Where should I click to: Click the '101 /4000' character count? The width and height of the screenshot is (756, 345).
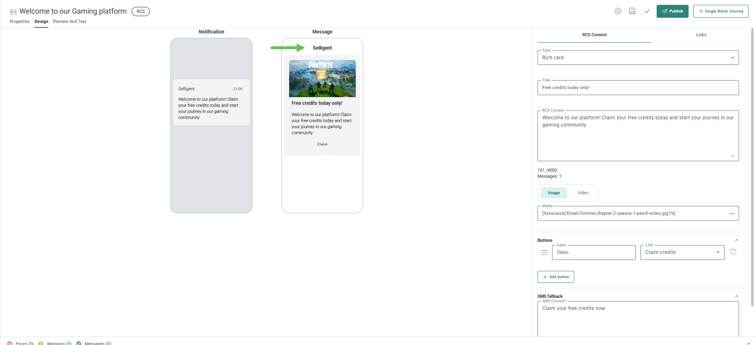(x=547, y=170)
